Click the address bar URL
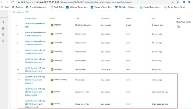Screen dimensions: 193x109 click(x=84, y=2)
